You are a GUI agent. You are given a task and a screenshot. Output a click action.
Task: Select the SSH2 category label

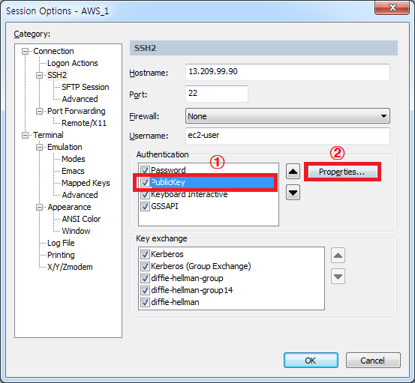click(x=57, y=76)
